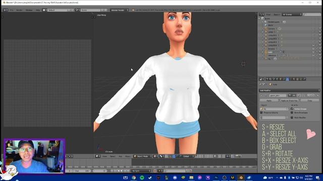323x181 pixels.
Task: Click the Properties editor type icon
Action: 261,79
